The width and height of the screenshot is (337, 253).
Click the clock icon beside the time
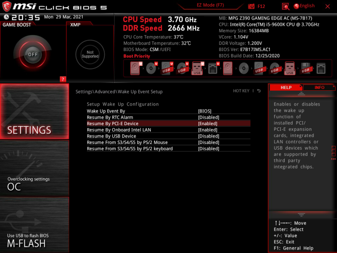pos(7,17)
